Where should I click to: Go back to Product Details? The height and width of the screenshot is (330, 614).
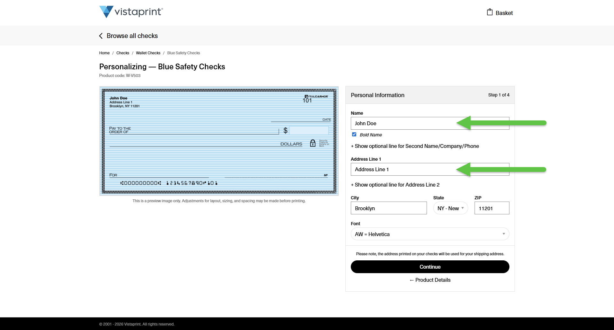pos(430,280)
